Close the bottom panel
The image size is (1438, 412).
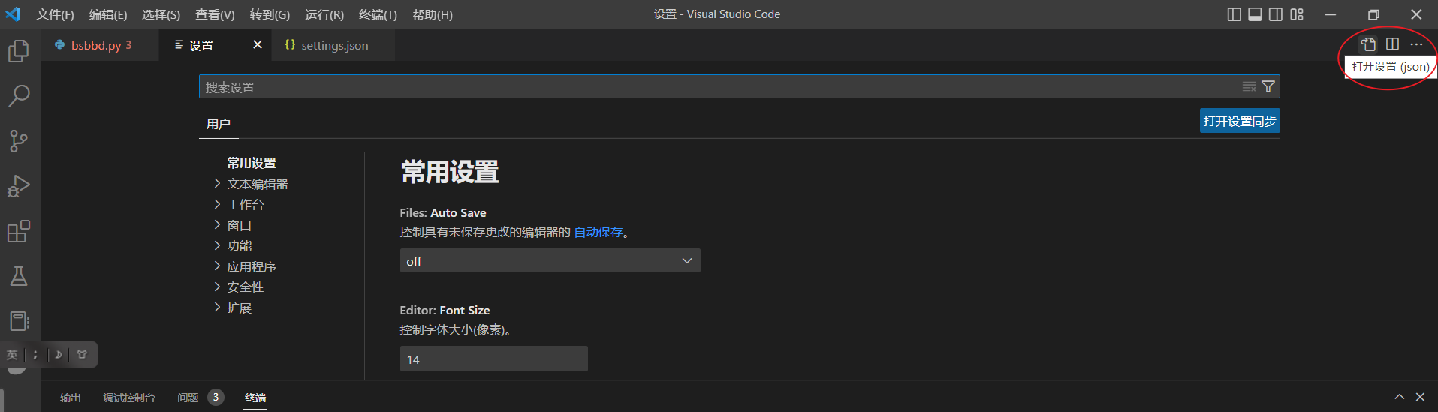pos(1420,397)
